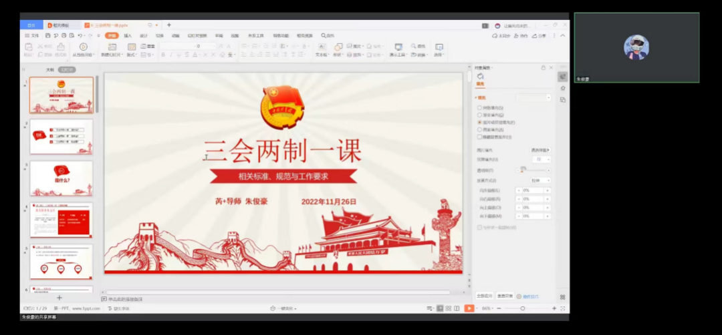Click the 形状 shapes icon in ribbon
The height and width of the screenshot is (335, 722).
pos(338,47)
